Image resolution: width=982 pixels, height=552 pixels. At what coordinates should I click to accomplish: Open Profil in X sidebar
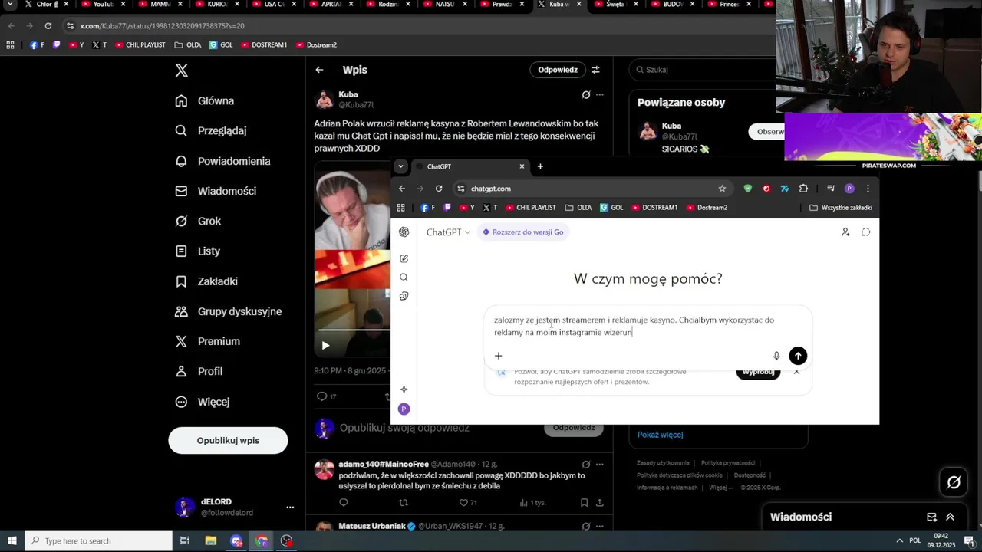199,371
